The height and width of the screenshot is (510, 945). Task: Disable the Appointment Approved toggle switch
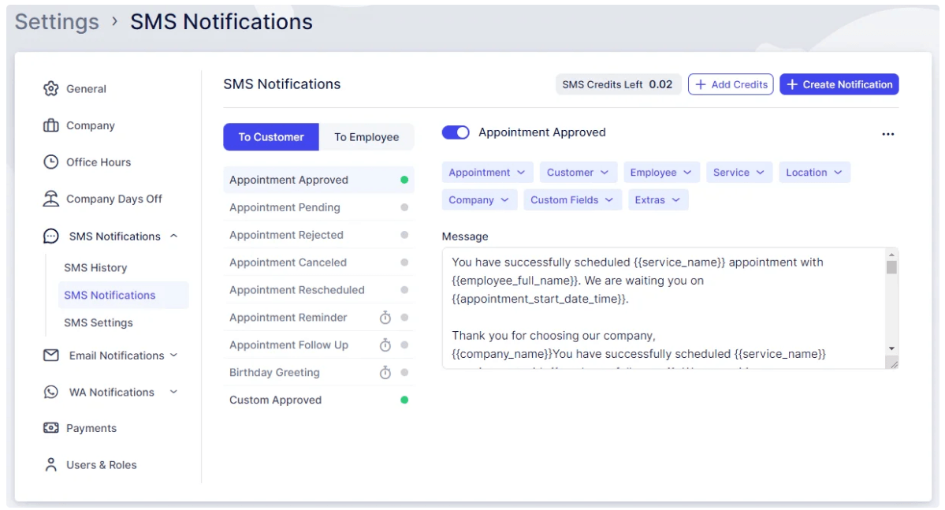[456, 132]
